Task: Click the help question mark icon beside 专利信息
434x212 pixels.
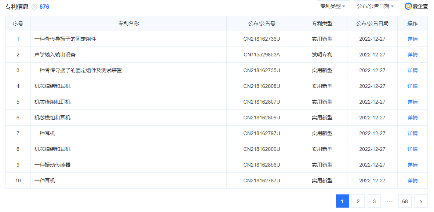Action: (34, 7)
